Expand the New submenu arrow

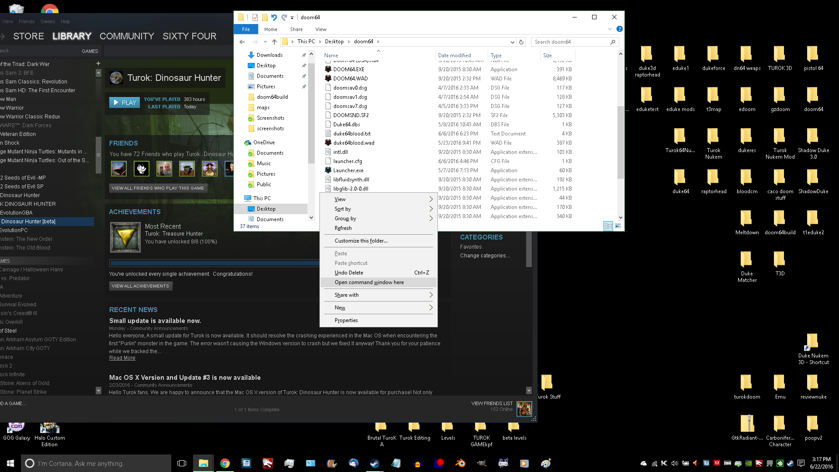point(431,308)
